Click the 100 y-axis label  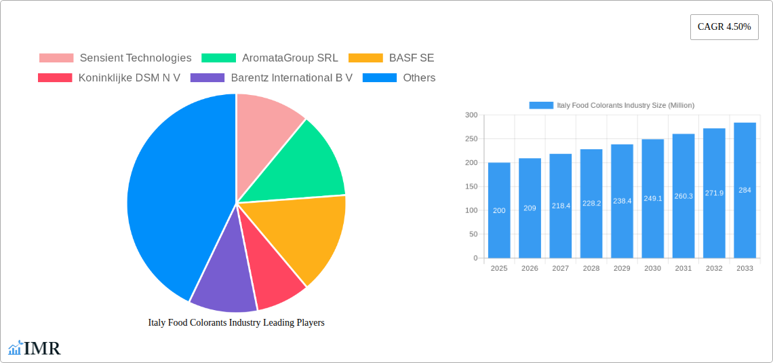pos(471,210)
